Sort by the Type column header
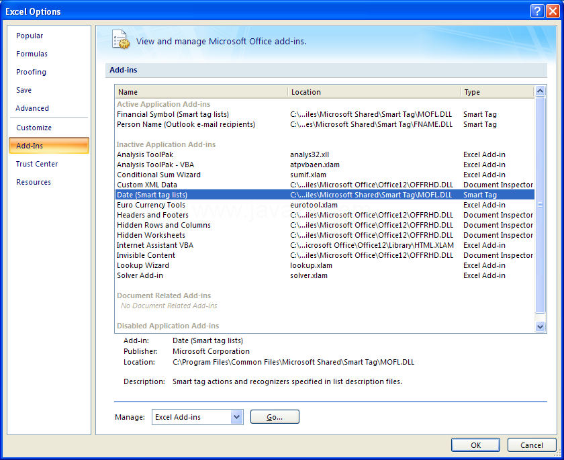This screenshot has height=460, width=564. point(498,92)
